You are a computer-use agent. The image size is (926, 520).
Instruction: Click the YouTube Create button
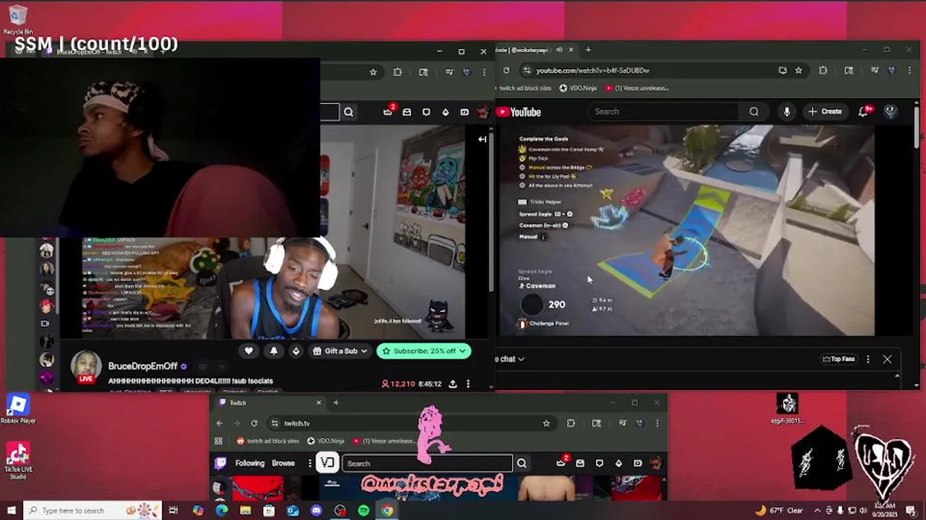point(825,111)
